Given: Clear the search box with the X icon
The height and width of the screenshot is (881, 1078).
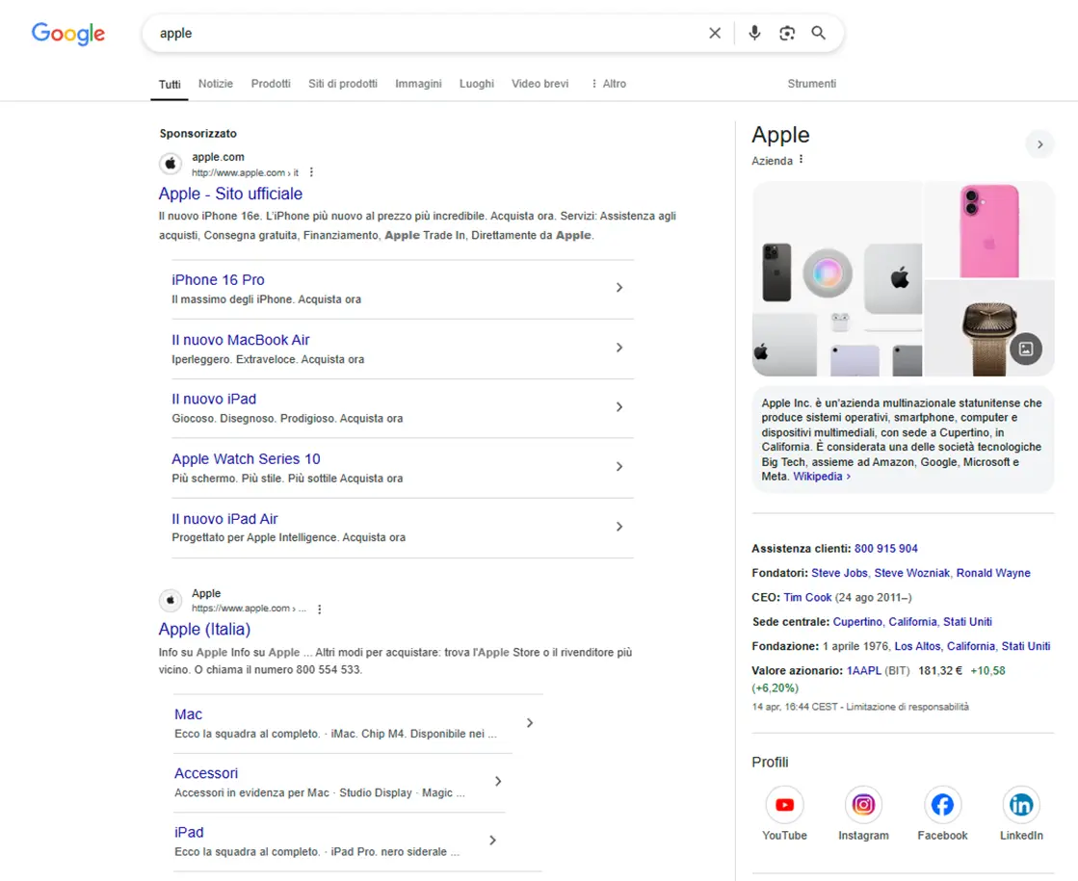Looking at the screenshot, I should click(715, 33).
